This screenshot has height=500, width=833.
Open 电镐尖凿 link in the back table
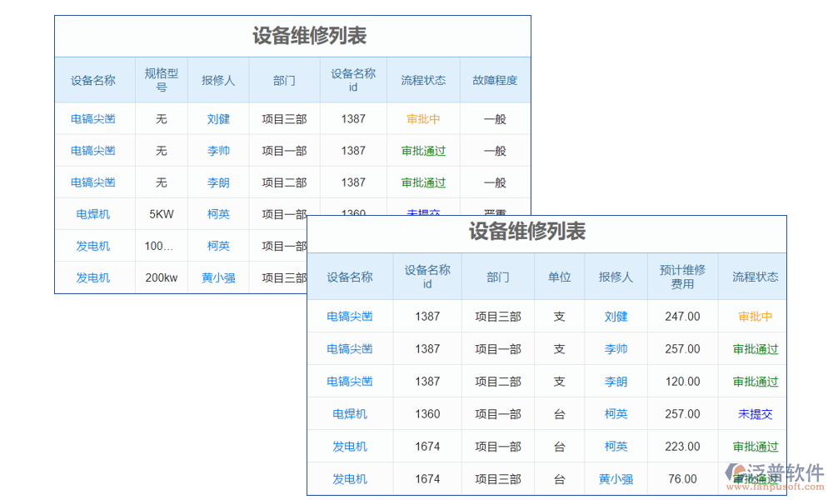pyautogui.click(x=92, y=118)
